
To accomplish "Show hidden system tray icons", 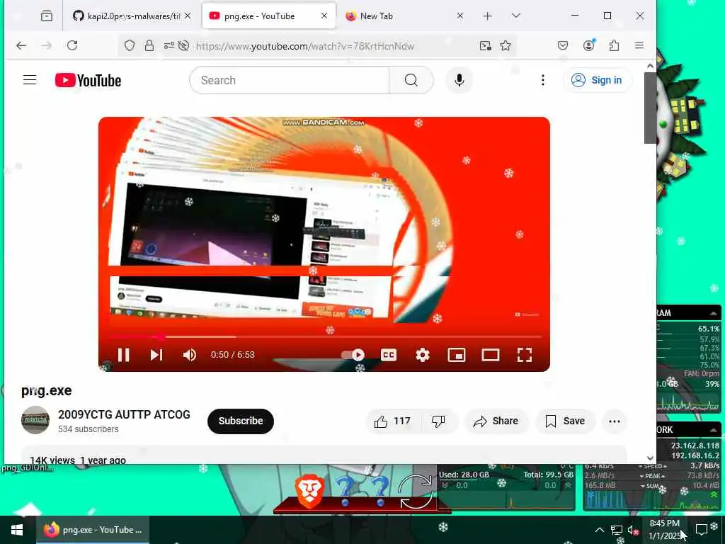I will coord(599,530).
